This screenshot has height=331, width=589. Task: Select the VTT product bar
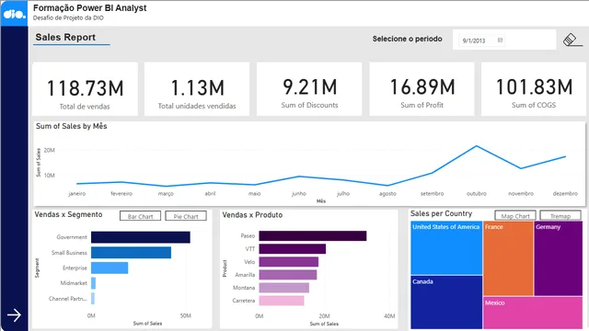tap(293, 249)
